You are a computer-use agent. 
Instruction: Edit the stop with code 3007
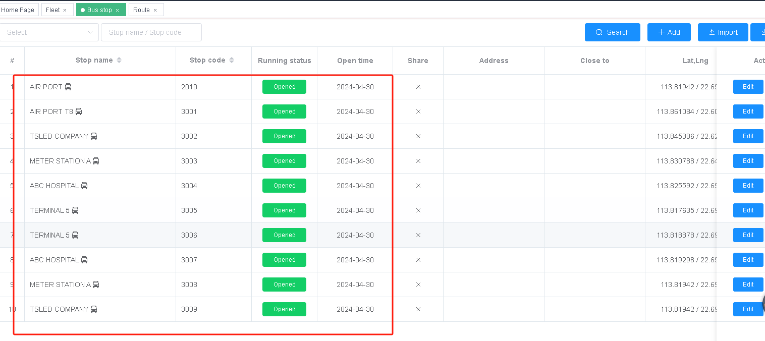(748, 260)
